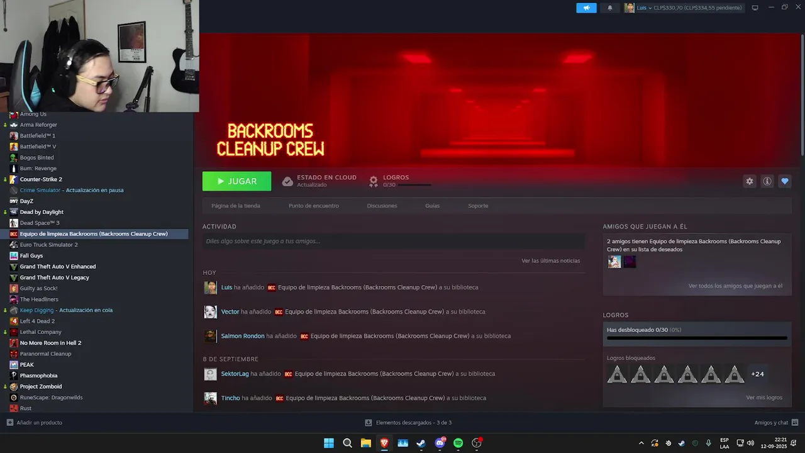Open Salmon Rondon's profile link
This screenshot has width=805, height=453.
(243, 336)
